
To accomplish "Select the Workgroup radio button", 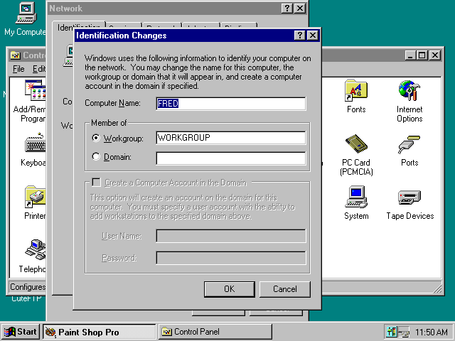I will pos(96,138).
